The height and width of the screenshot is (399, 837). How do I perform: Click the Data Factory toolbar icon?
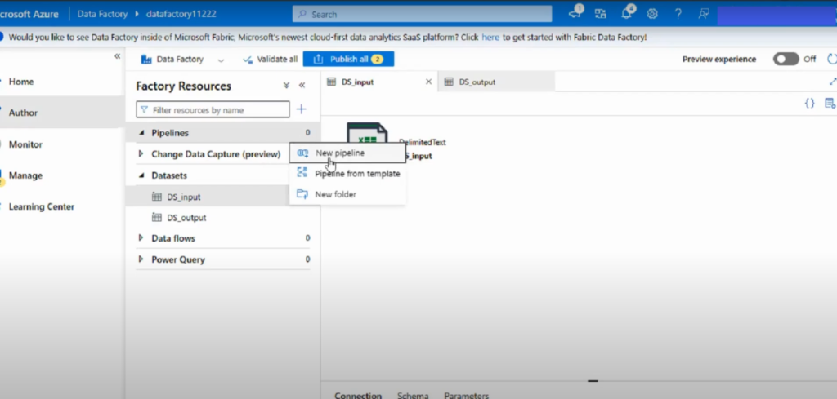[146, 59]
